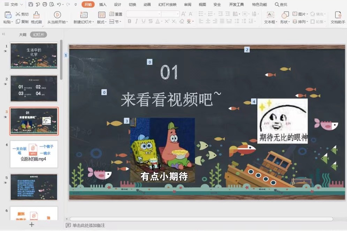347x231 pixels.
Task: Add a new slide with the plus icon
Action: [x=32, y=225]
